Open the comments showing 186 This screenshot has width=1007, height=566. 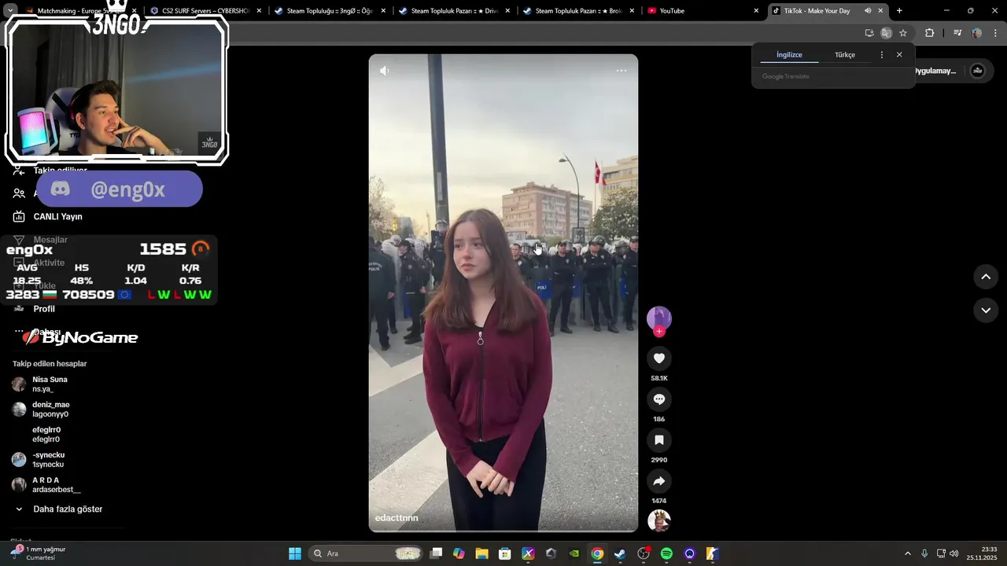click(x=659, y=399)
